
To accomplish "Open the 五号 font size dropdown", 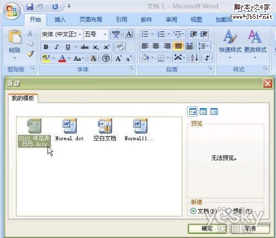I will [x=105, y=34].
